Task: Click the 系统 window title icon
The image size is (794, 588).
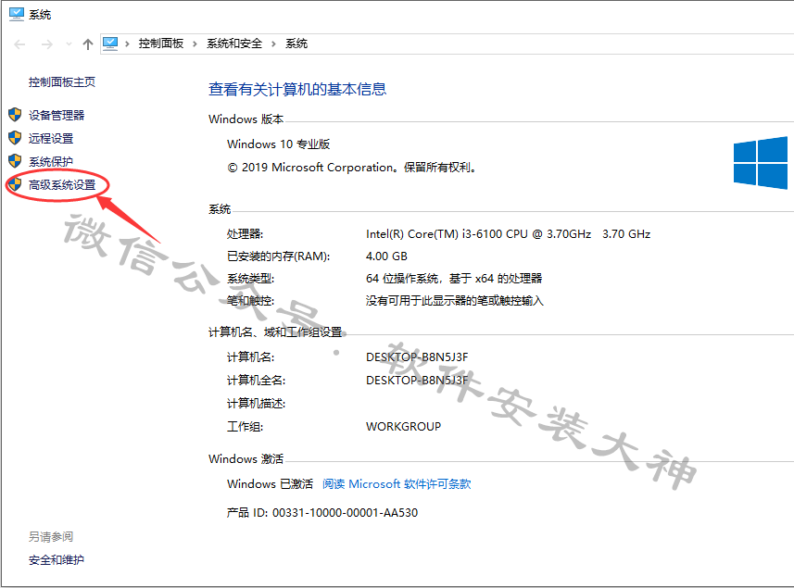Action: pyautogui.click(x=17, y=14)
